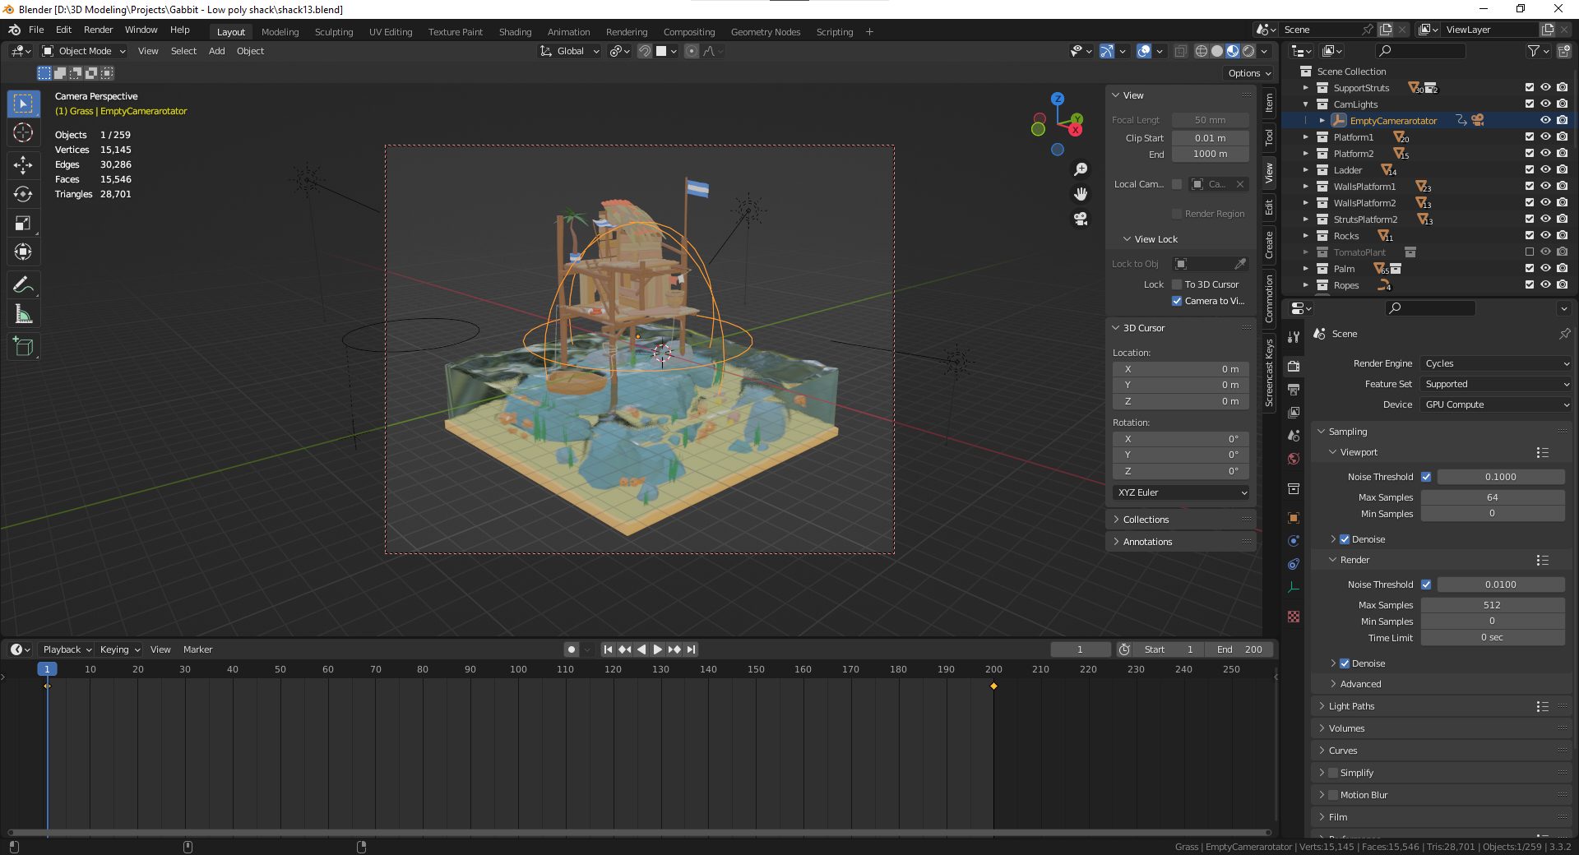Select the Move tool in the toolbar

(x=23, y=165)
